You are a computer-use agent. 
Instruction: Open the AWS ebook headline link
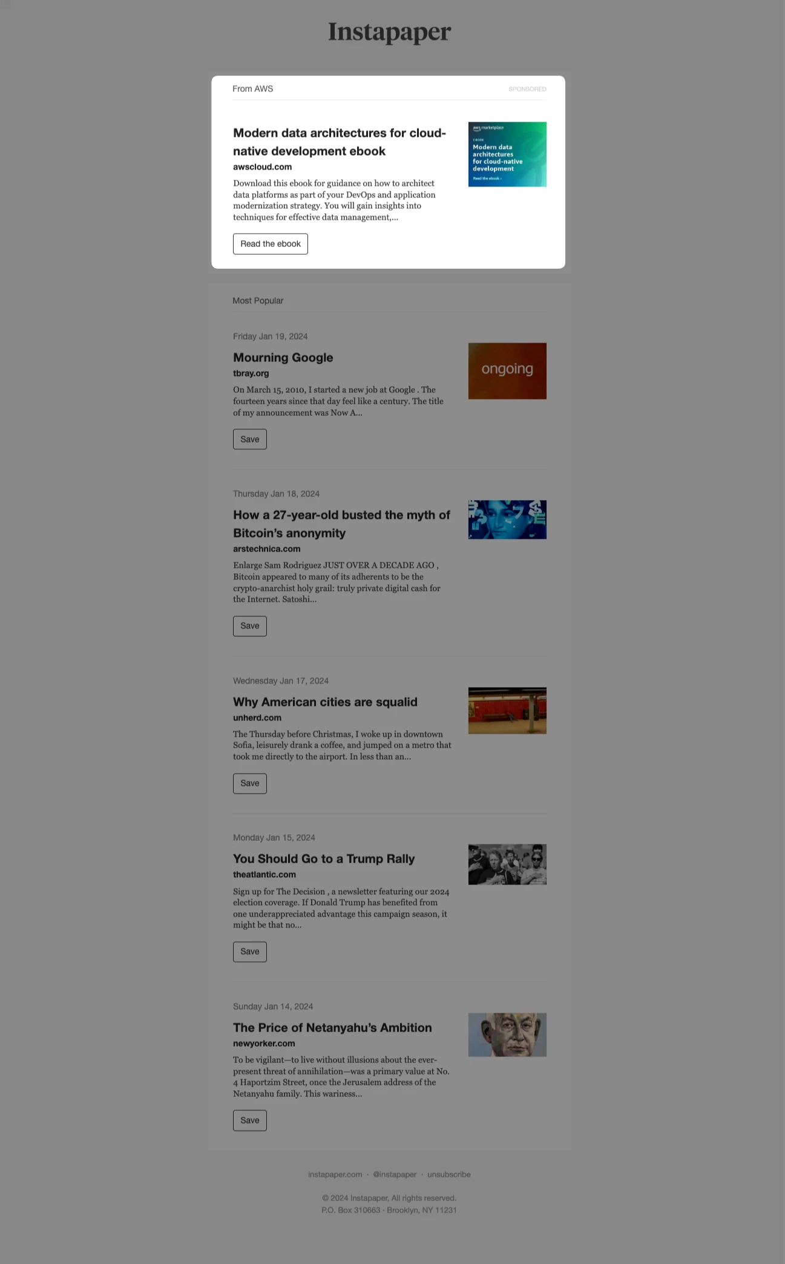point(340,142)
